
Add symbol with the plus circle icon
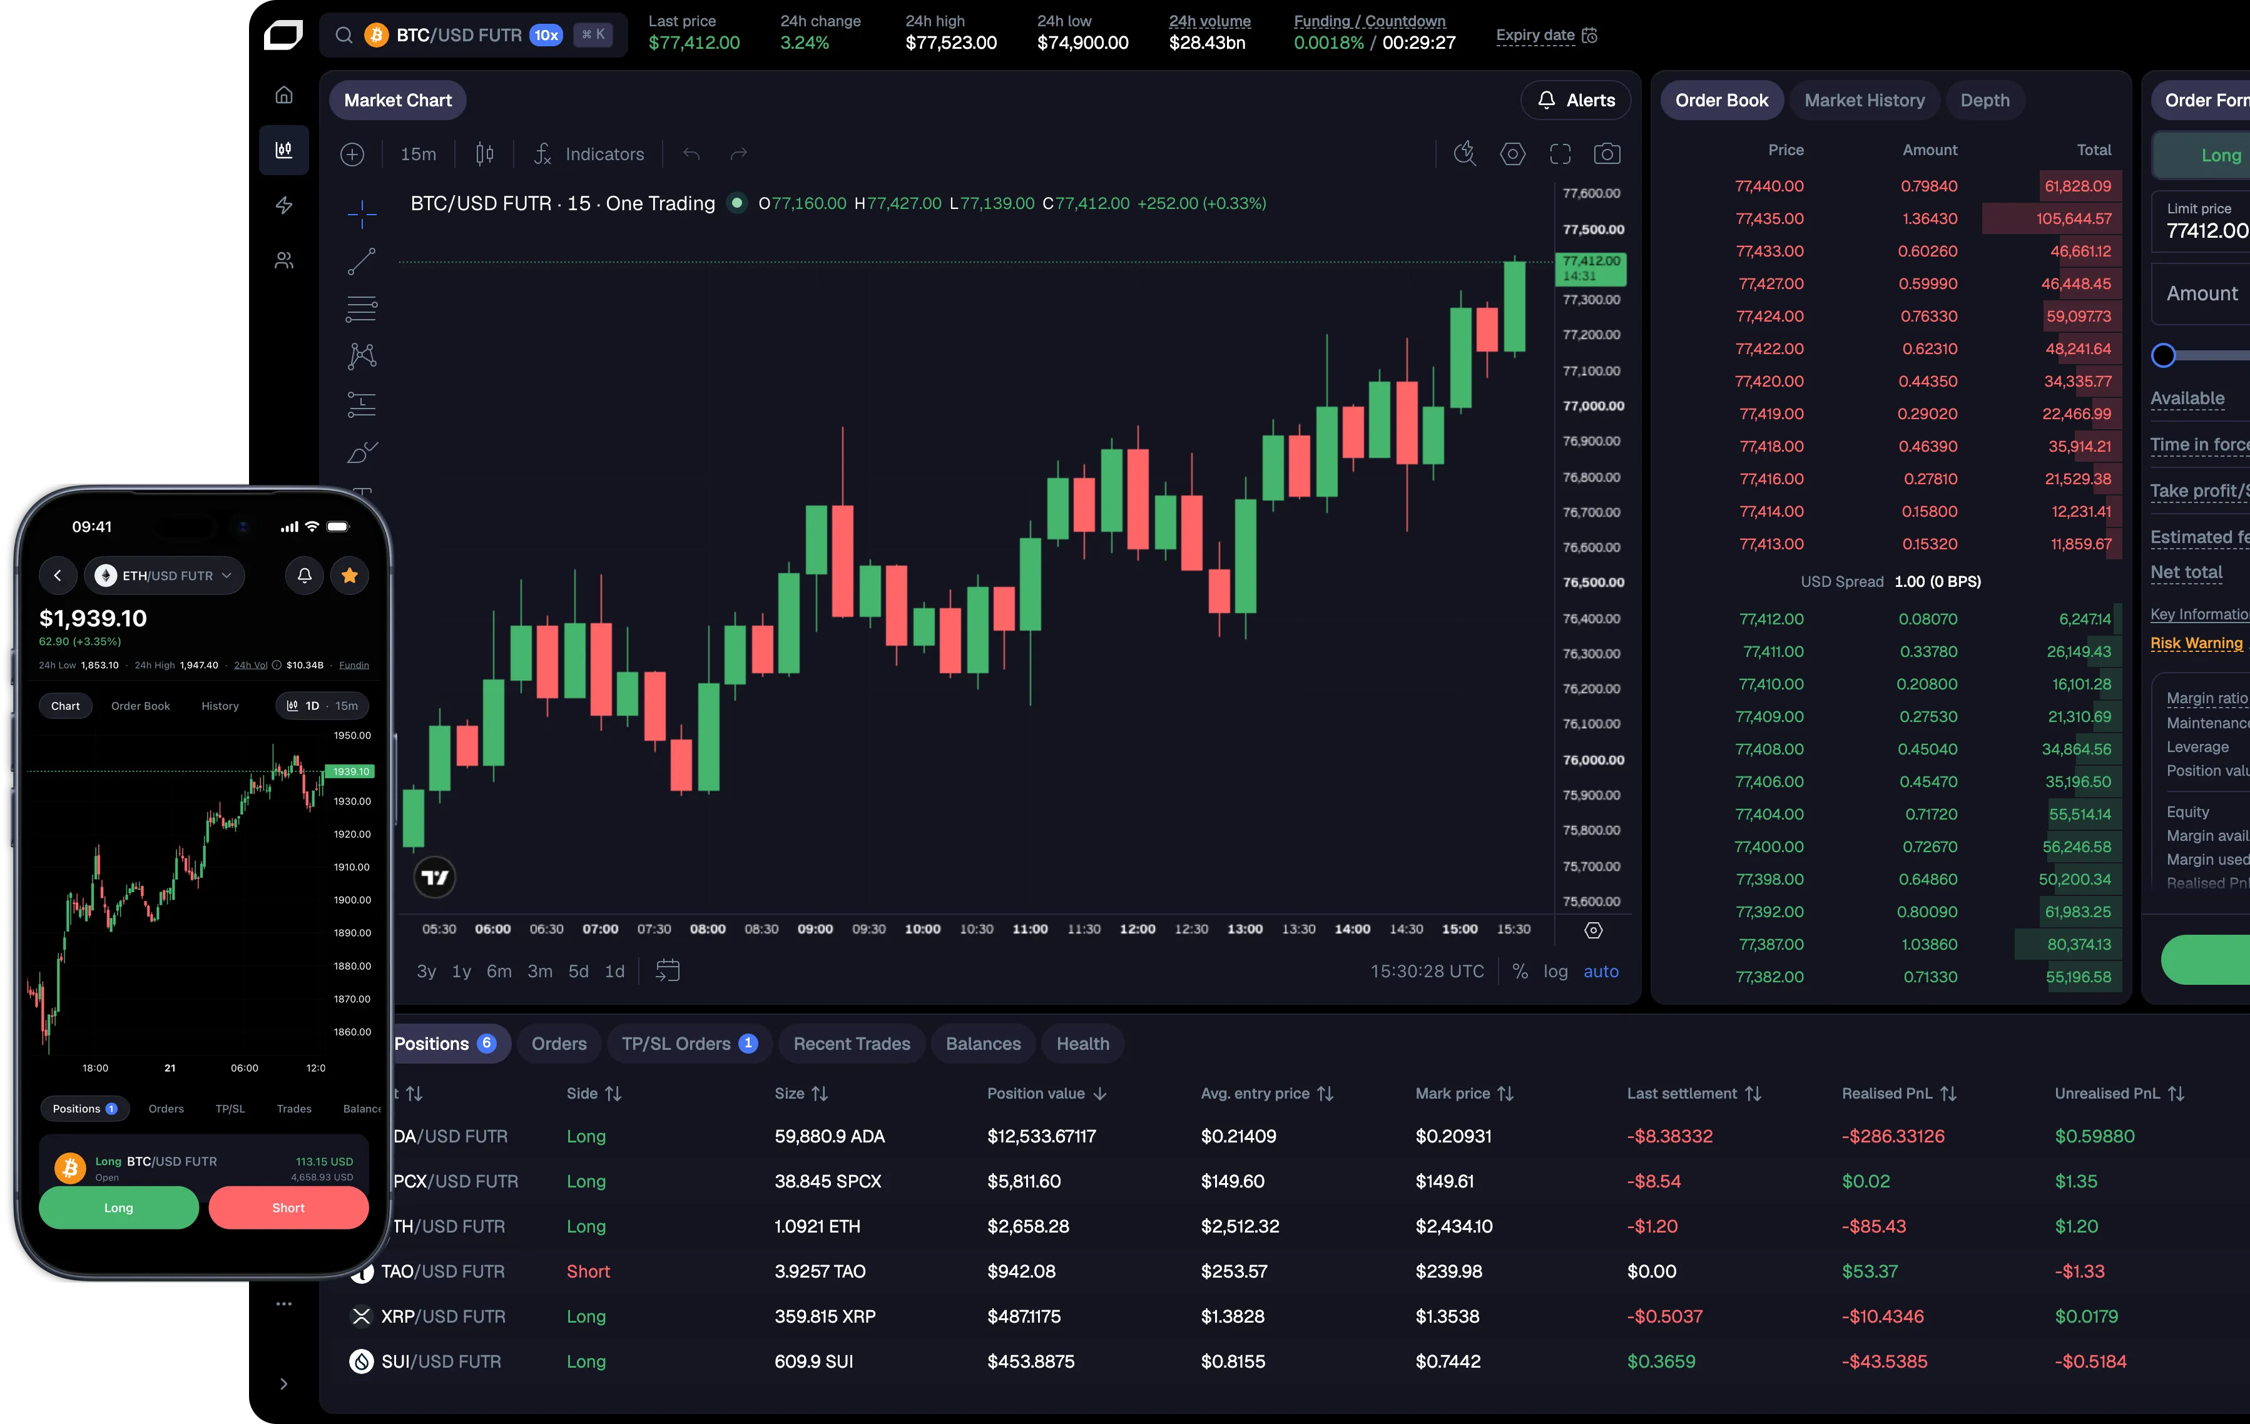pos(352,154)
